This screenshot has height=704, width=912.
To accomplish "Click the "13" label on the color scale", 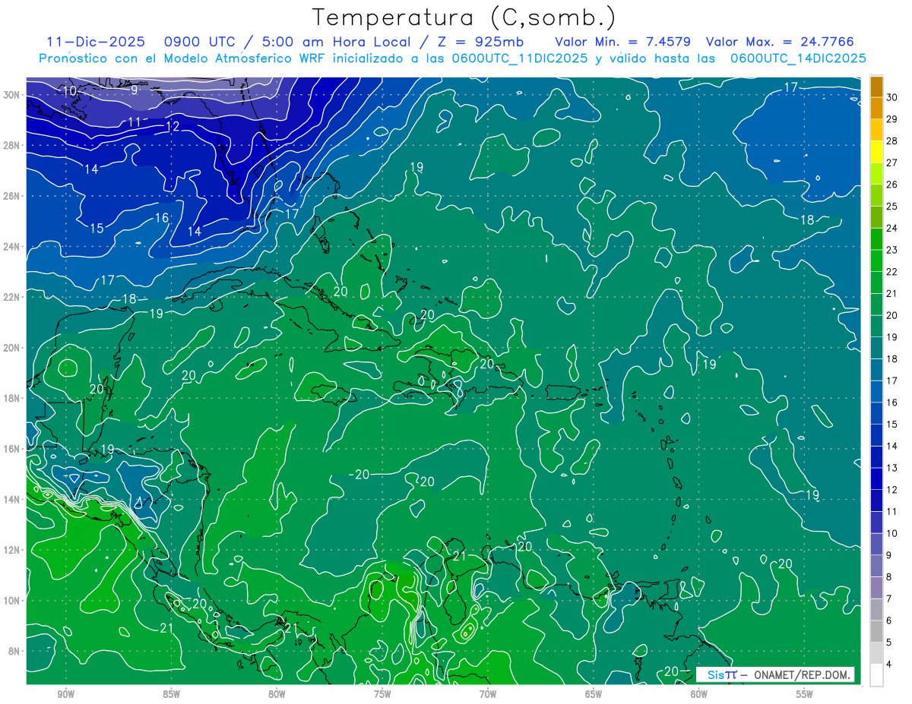I will (x=893, y=468).
